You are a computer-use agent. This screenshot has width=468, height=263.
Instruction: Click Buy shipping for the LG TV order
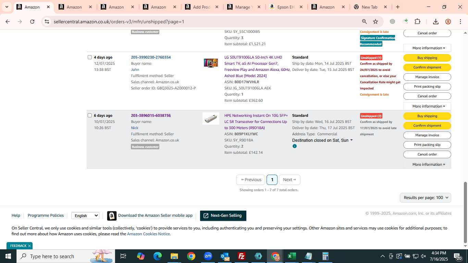coord(427,58)
